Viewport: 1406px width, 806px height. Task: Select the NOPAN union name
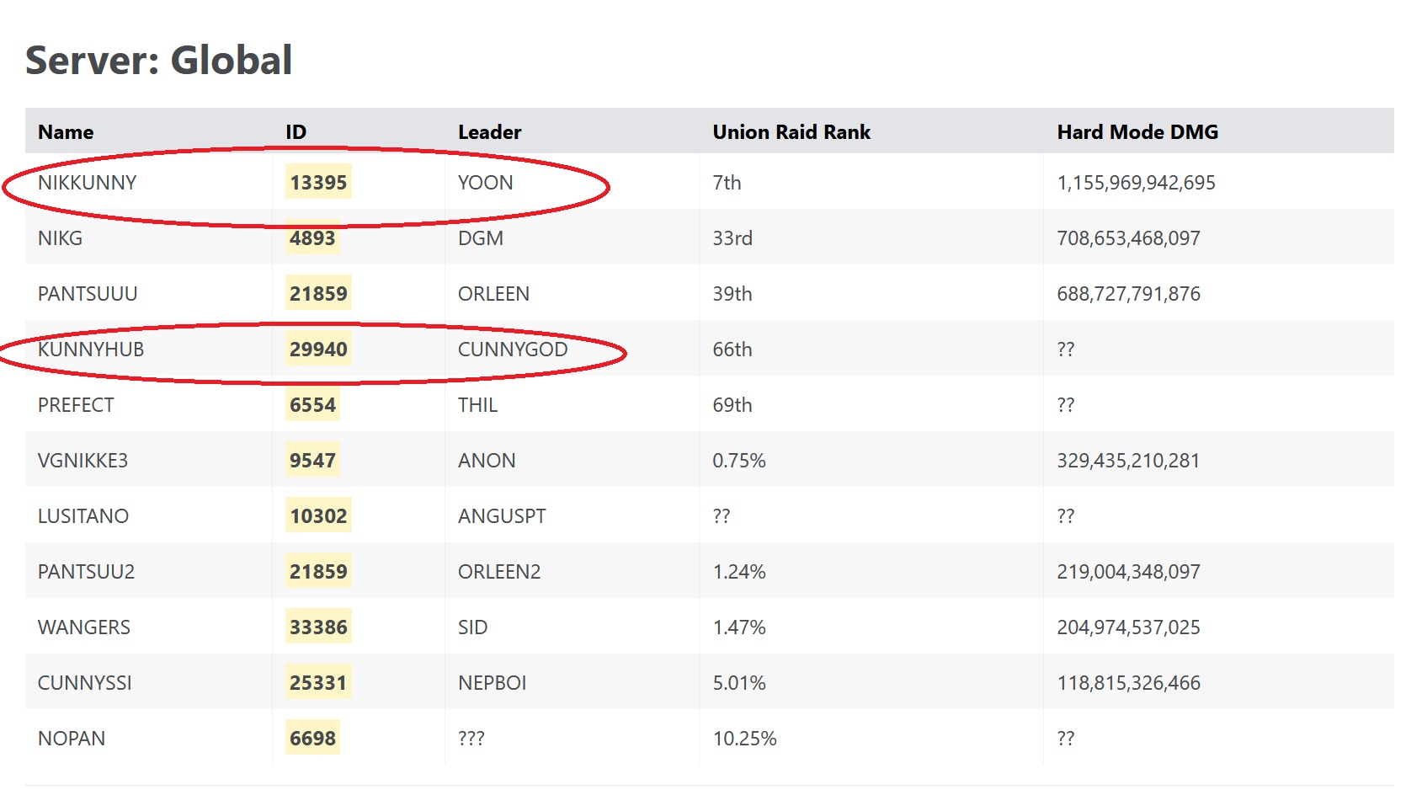coord(72,739)
